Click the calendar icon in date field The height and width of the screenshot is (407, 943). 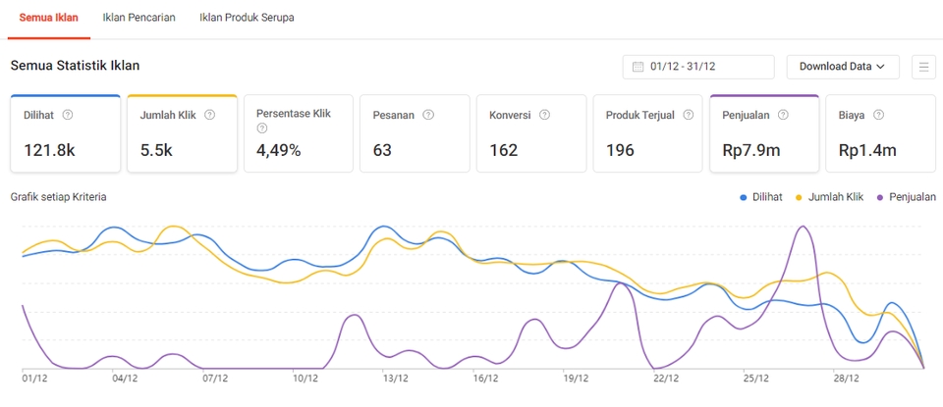(638, 67)
